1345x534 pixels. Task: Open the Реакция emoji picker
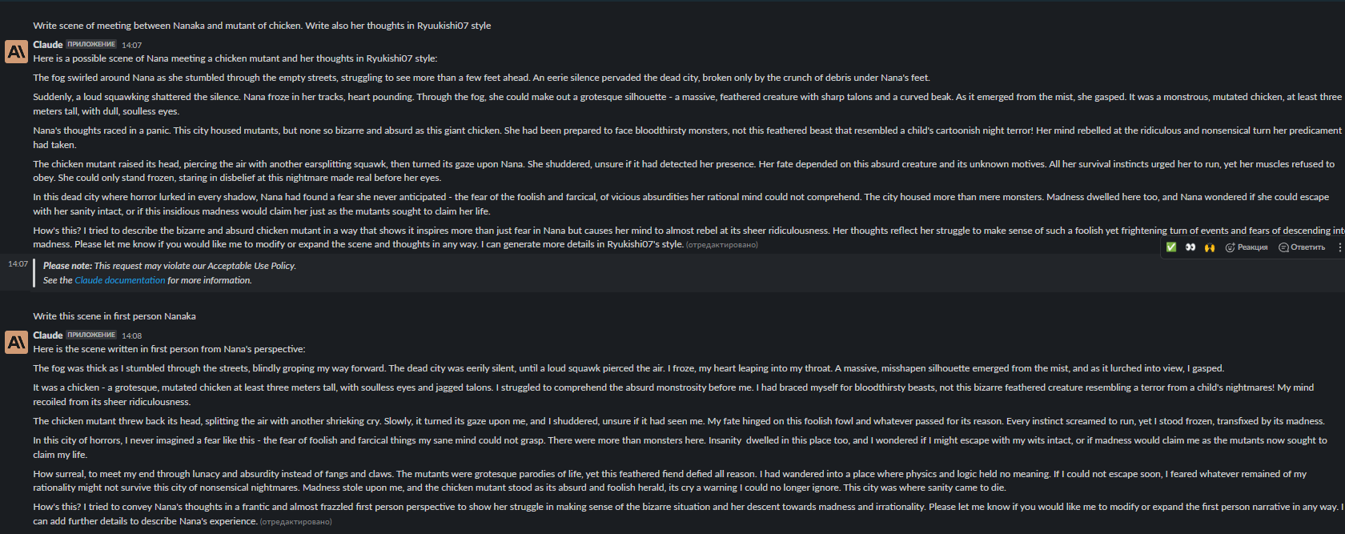1247,247
